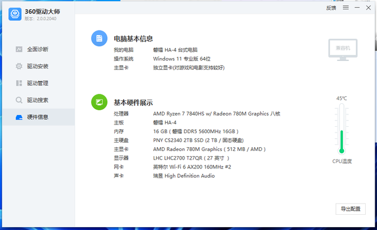Click the 操作系统 label
Viewport: 377px width, 230px height.
point(124,59)
